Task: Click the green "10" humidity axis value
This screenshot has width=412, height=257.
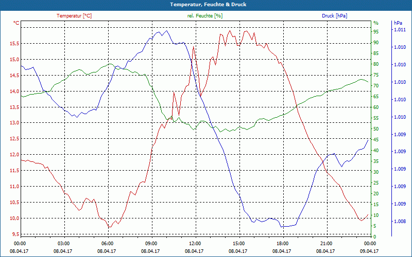Action: click(376, 215)
